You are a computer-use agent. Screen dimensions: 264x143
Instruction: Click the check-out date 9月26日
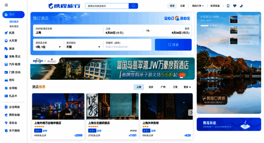[180, 33]
